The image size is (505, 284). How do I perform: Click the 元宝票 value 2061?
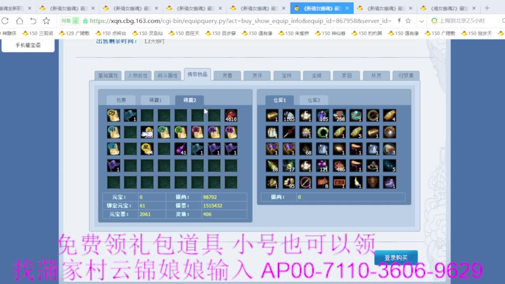click(145, 214)
